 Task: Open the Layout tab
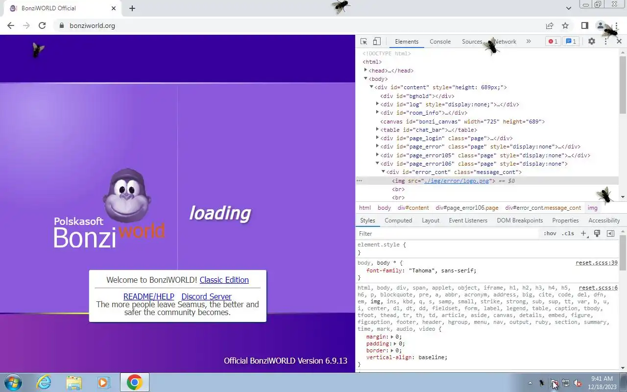coord(431,220)
